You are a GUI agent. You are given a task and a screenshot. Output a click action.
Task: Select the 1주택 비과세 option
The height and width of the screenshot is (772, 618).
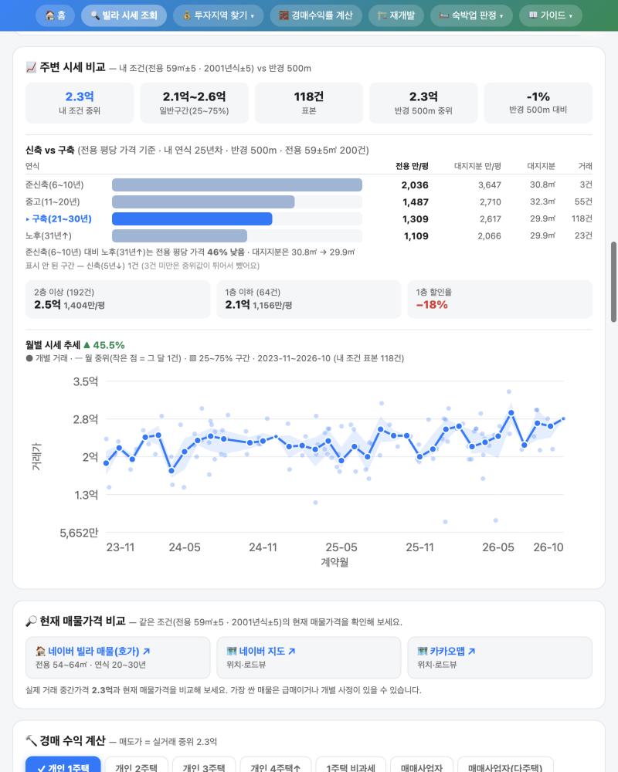[351, 766]
